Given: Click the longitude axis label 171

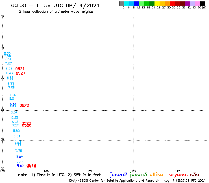Looking at the screenshot, I should pyautogui.click(x=90, y=171).
